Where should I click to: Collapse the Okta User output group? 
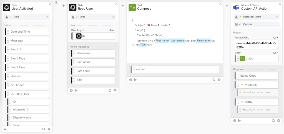pyautogui.click(x=12, y=94)
